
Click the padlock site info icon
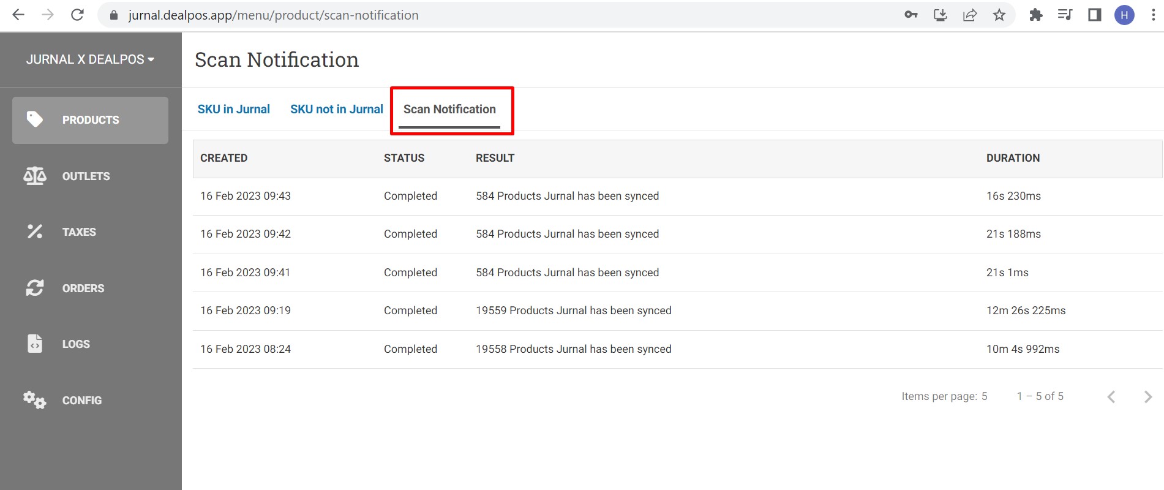113,15
